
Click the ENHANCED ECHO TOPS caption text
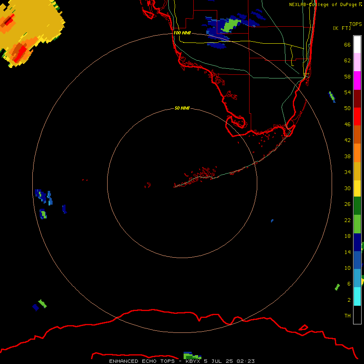click(x=142, y=361)
